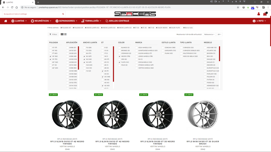This screenshot has width=271, height=152.
Task: Reload the page with browser refresh icon
Action: coord(12,7)
